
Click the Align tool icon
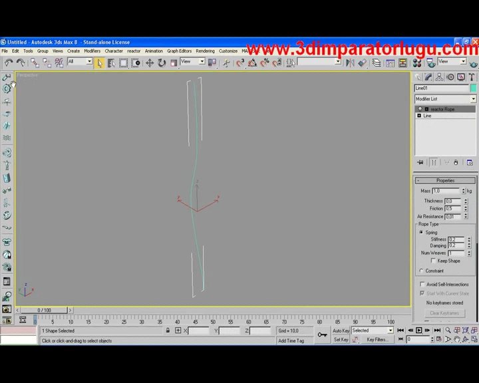point(363,63)
